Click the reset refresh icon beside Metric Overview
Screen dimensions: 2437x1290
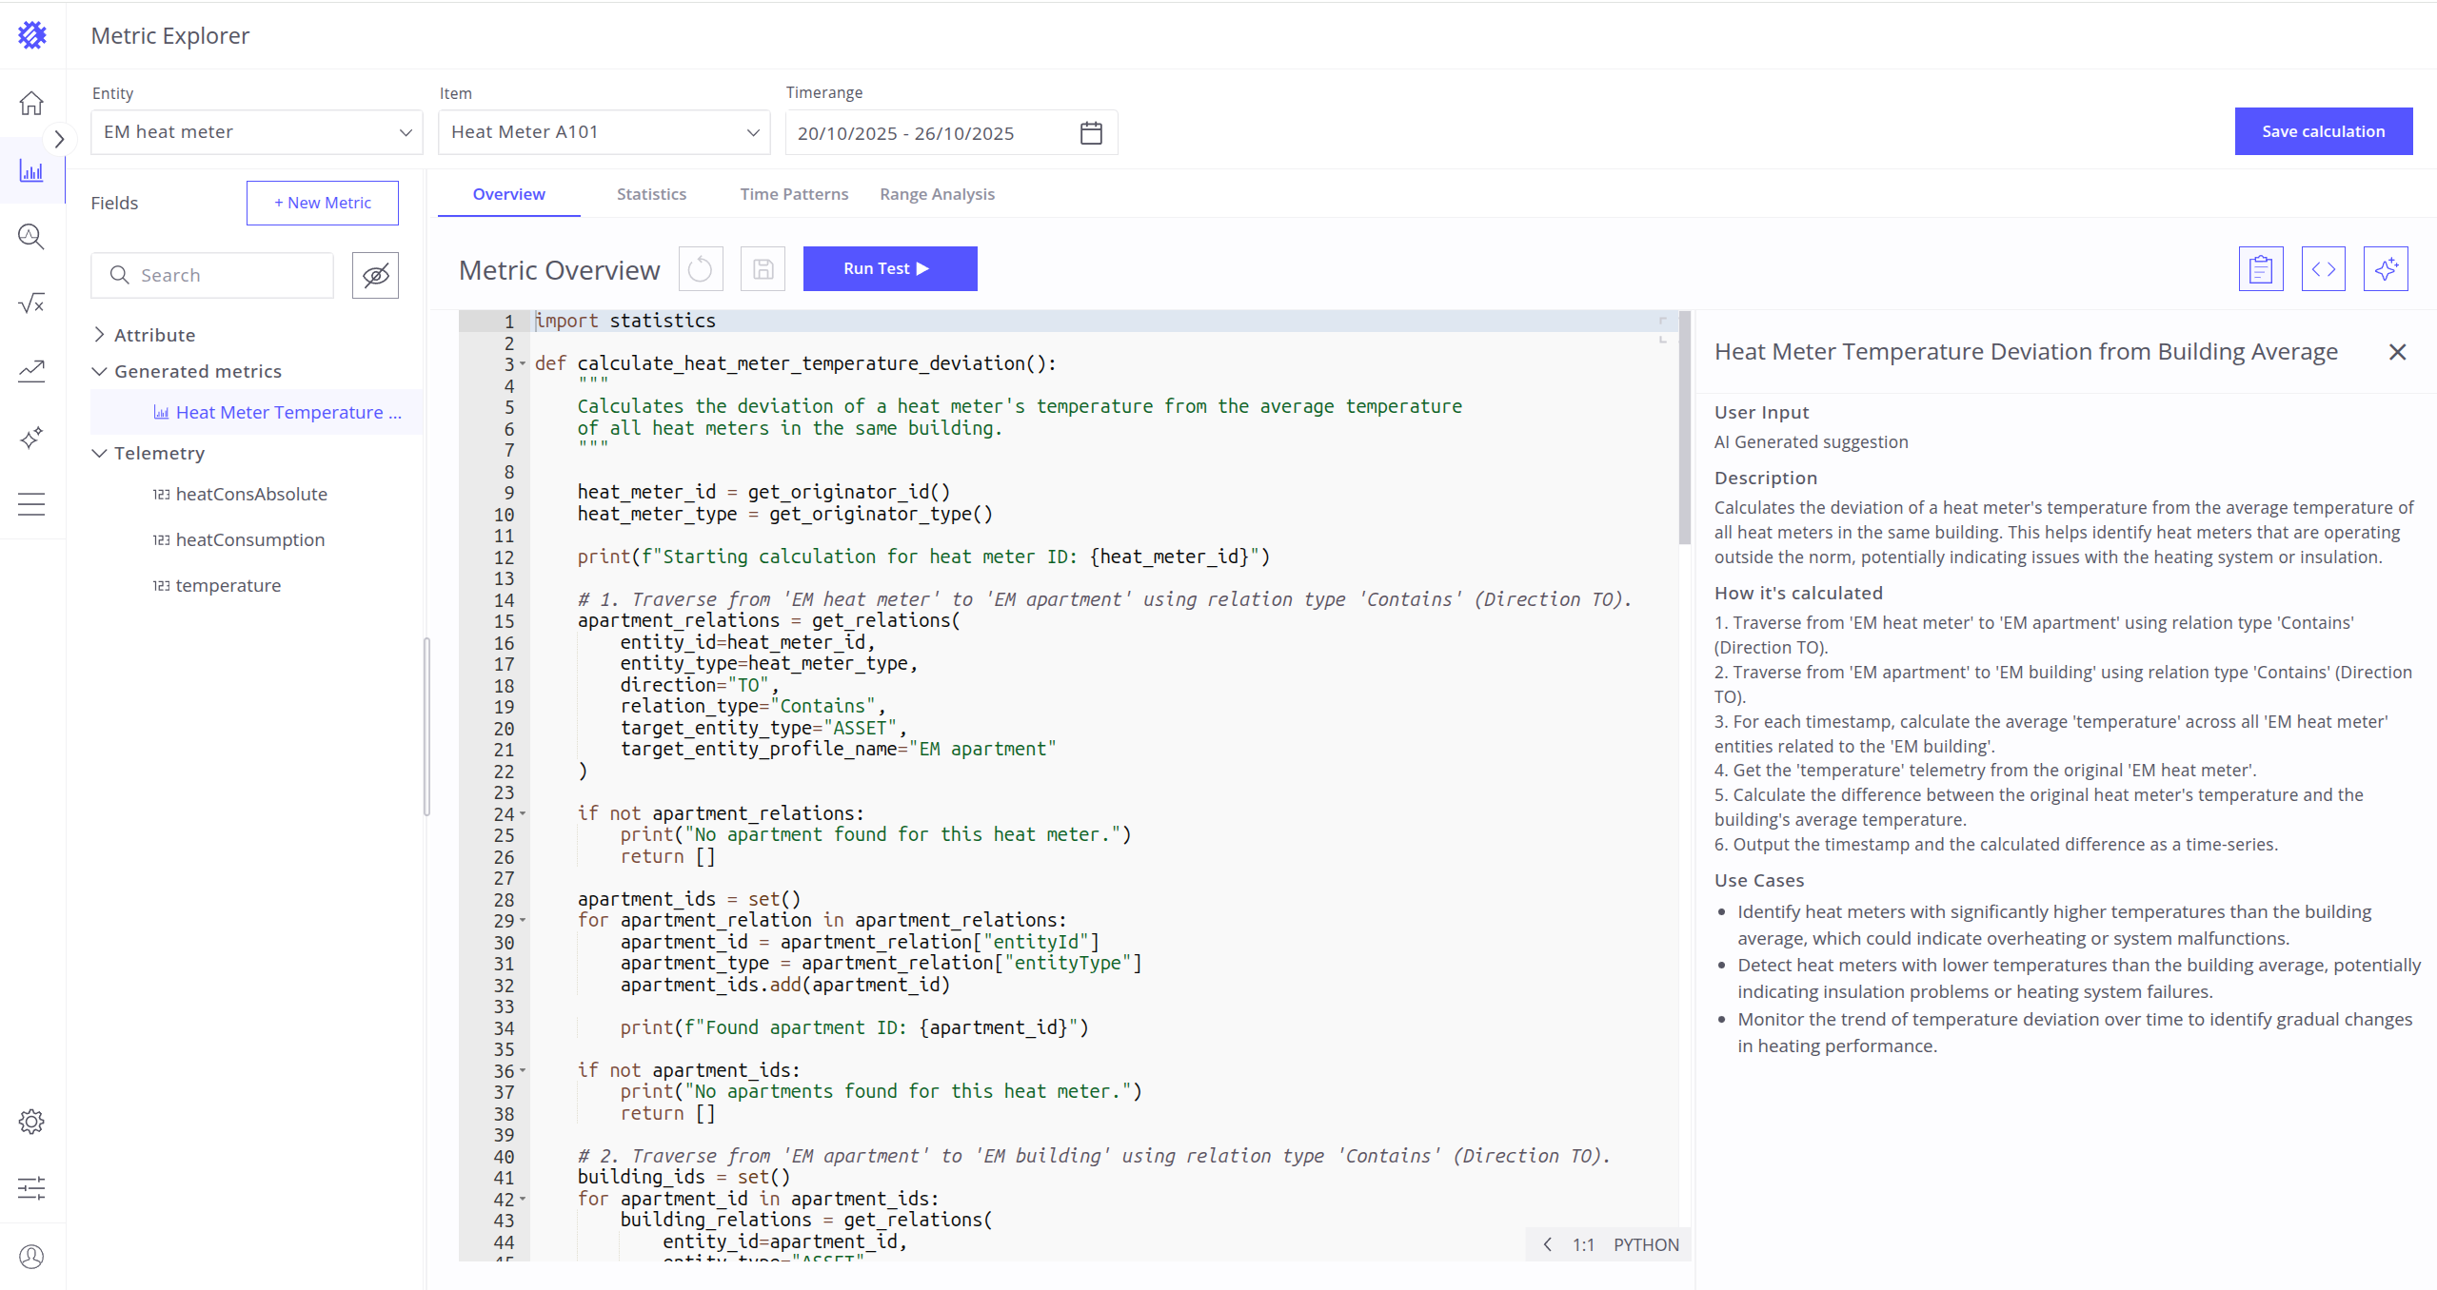700,269
